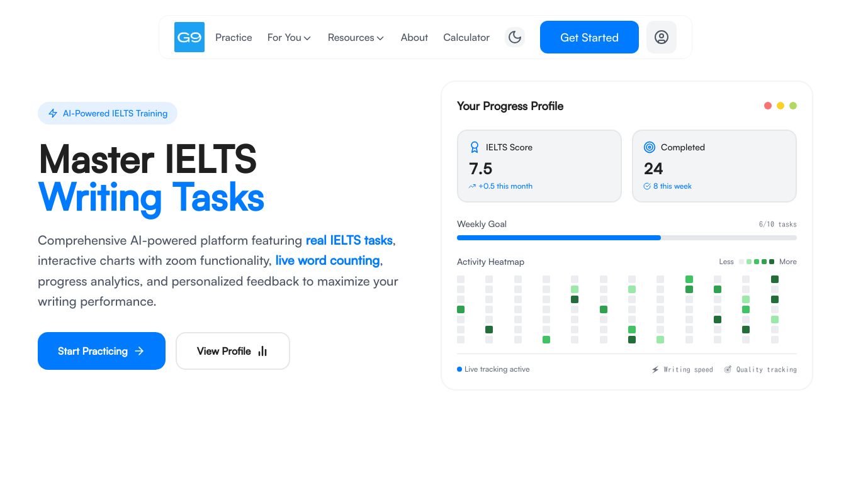Click the Start Practicing button
Image resolution: width=851 pixels, height=478 pixels.
[x=101, y=351]
